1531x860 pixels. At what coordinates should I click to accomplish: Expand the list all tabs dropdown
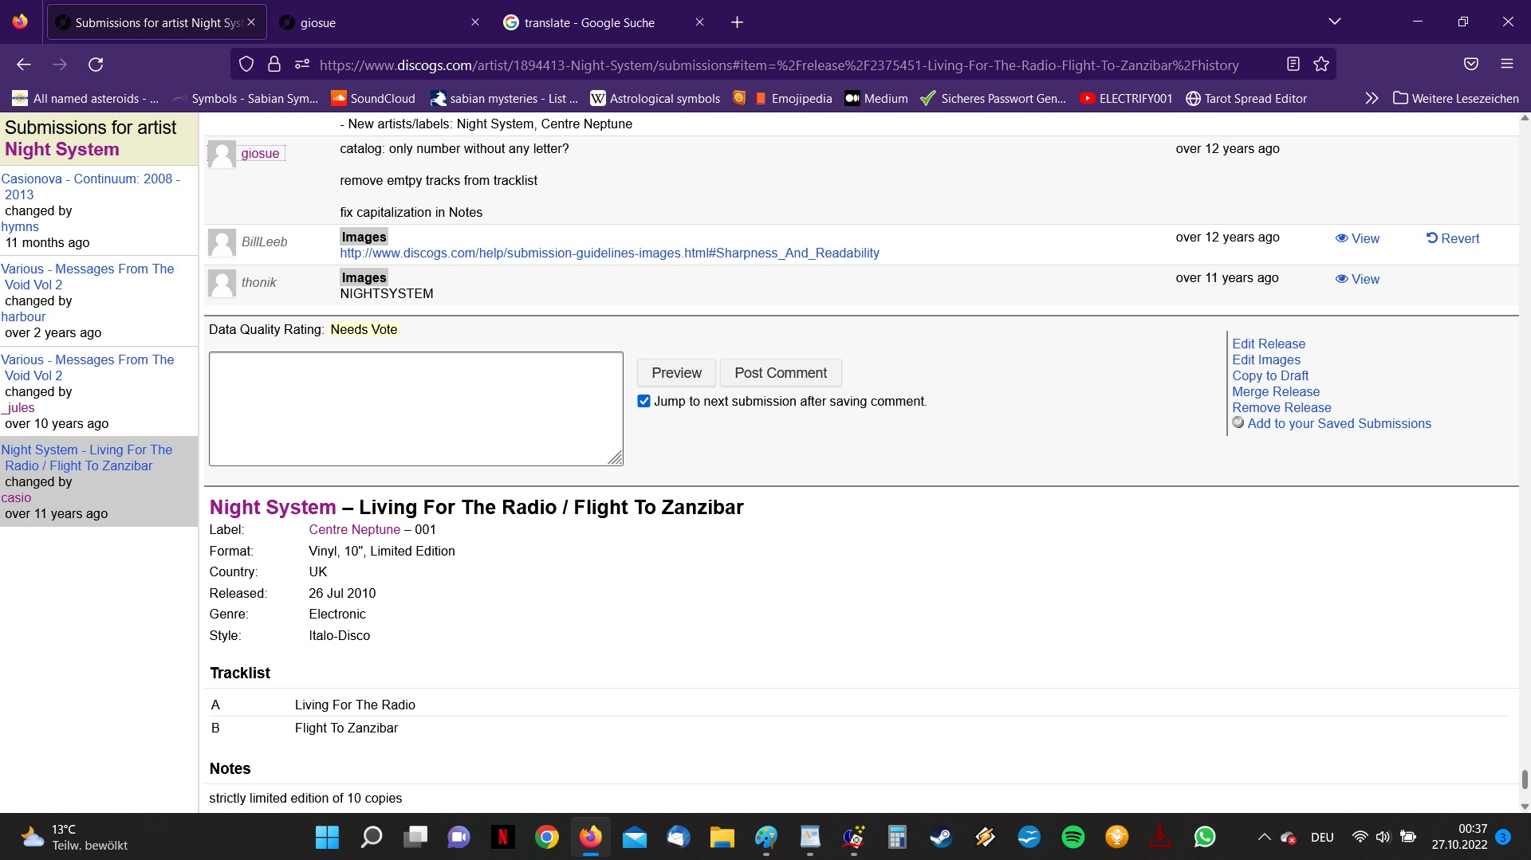(x=1334, y=22)
